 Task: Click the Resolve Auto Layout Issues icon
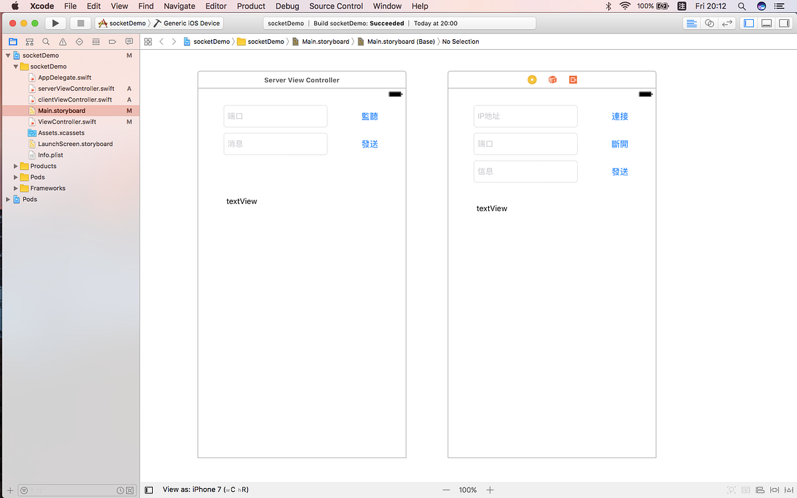click(x=790, y=489)
